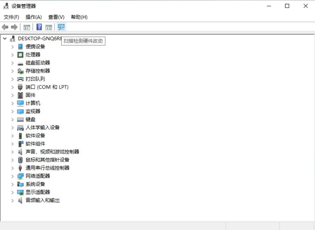
Task: Click the back arrow in toolbar
Action: 5,27
